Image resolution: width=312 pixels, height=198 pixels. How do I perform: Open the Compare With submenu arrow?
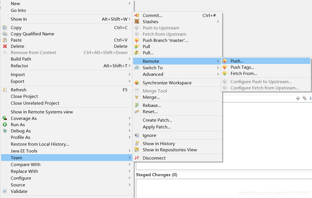point(129,164)
